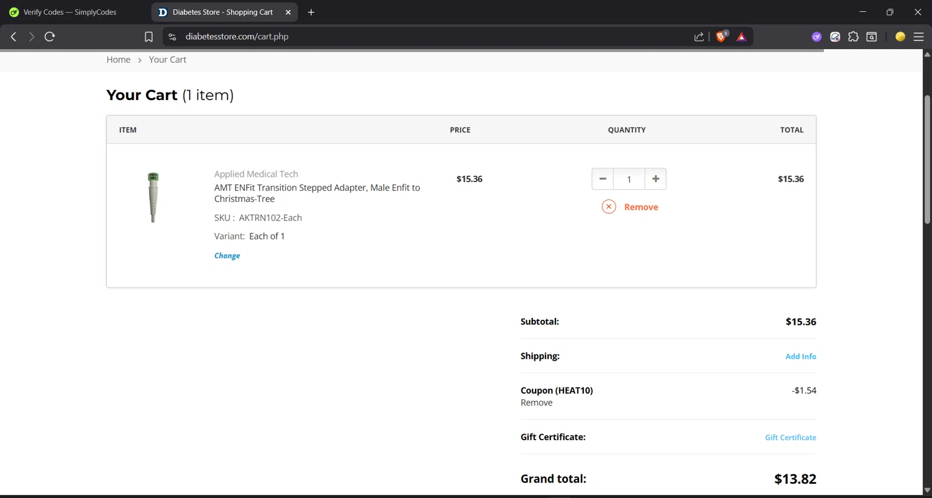Click the Subtotal $15.36 amount
932x498 pixels.
click(801, 322)
